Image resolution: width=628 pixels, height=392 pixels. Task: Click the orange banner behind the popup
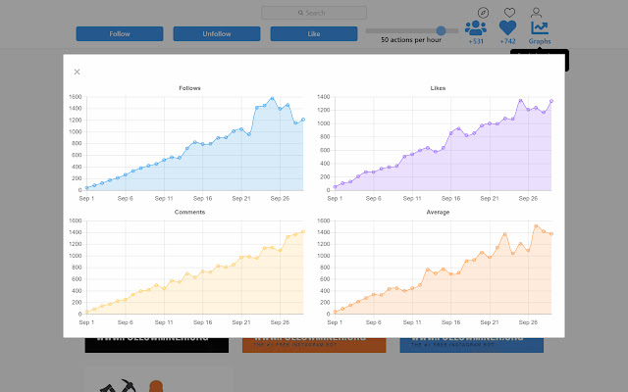click(314, 345)
